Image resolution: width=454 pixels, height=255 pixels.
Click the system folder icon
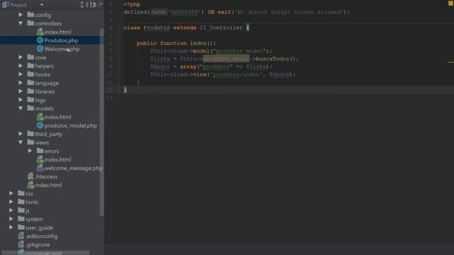21,219
